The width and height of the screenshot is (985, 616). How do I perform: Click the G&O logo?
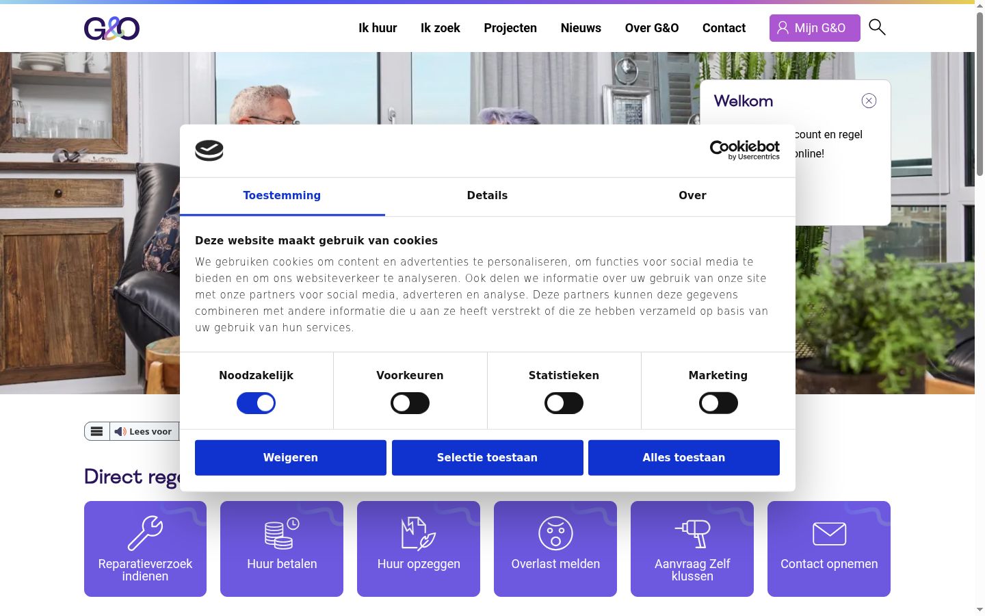111,28
